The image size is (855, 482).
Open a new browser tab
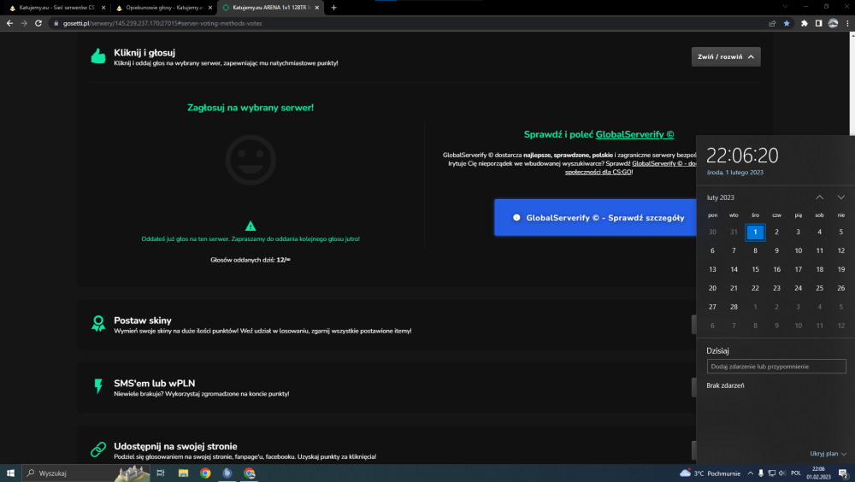[333, 8]
